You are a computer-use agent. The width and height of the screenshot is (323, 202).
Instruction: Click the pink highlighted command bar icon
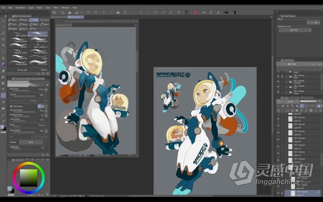click(x=195, y=12)
